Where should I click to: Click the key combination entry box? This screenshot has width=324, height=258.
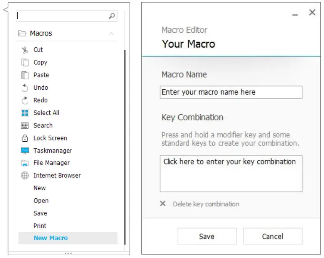[x=231, y=173]
